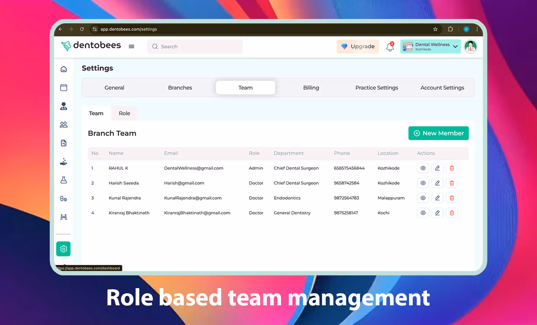Show Kunal Rajendra's profile via eye icon
Viewport: 537px width, 325px height.
point(423,198)
